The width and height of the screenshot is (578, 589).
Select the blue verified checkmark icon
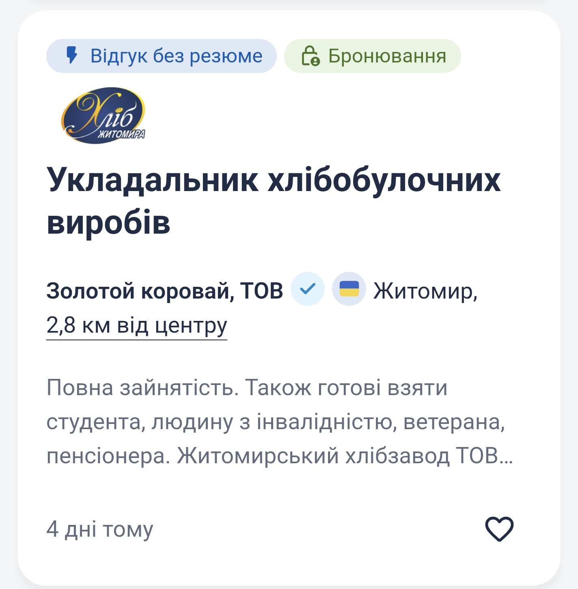(308, 289)
